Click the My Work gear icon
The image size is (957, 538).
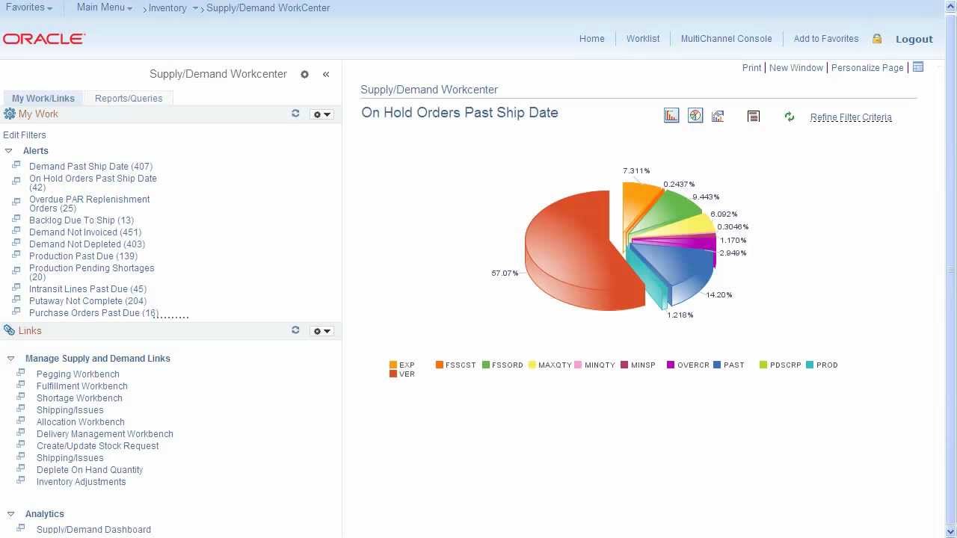tap(9, 114)
